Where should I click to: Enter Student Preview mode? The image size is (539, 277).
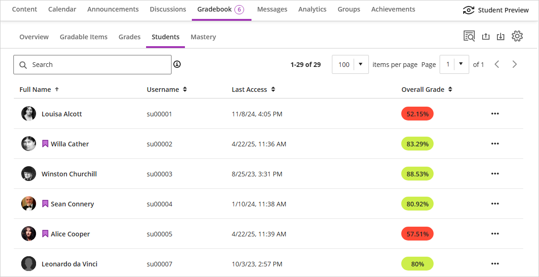click(496, 10)
